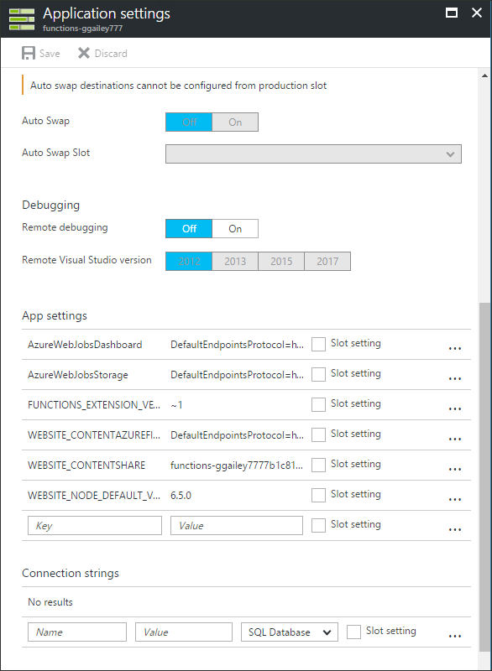Select Remote Visual Studio version 2015

[x=280, y=261]
